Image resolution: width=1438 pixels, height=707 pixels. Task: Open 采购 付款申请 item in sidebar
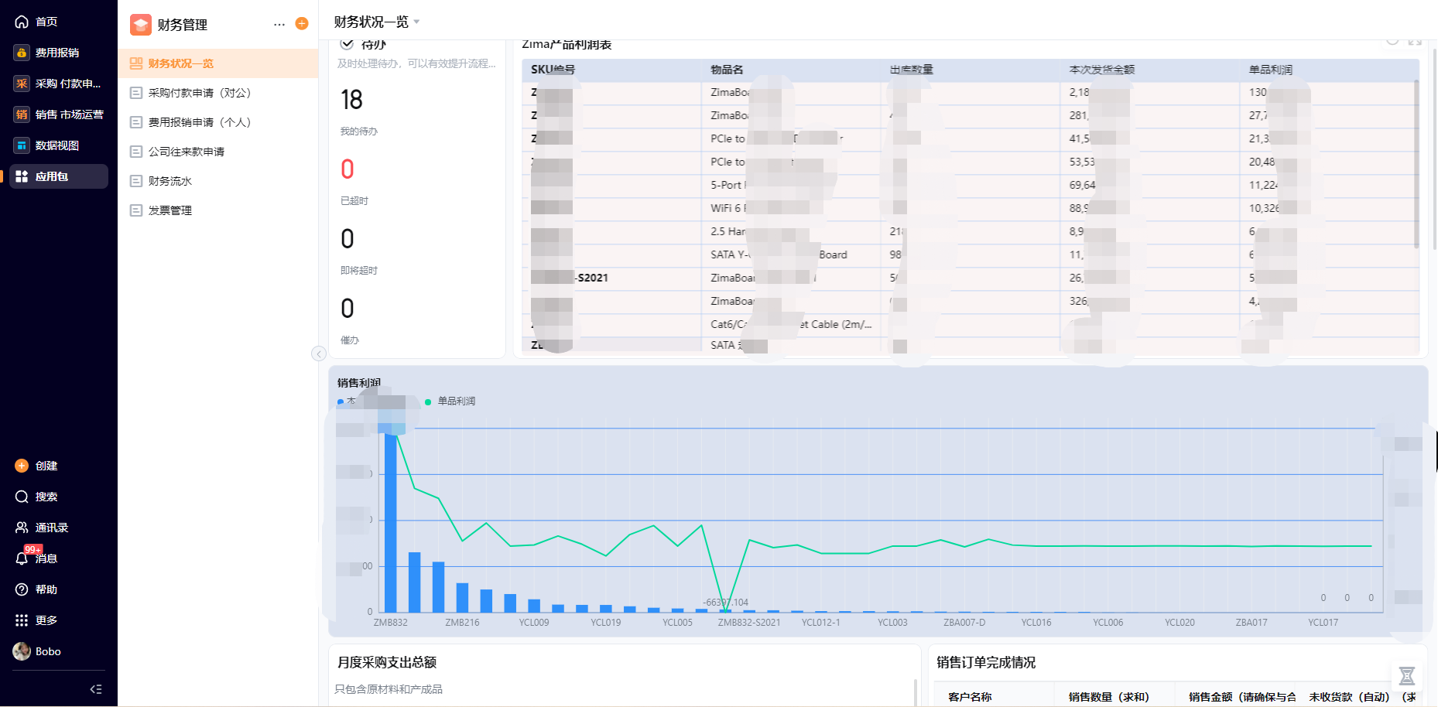click(57, 84)
